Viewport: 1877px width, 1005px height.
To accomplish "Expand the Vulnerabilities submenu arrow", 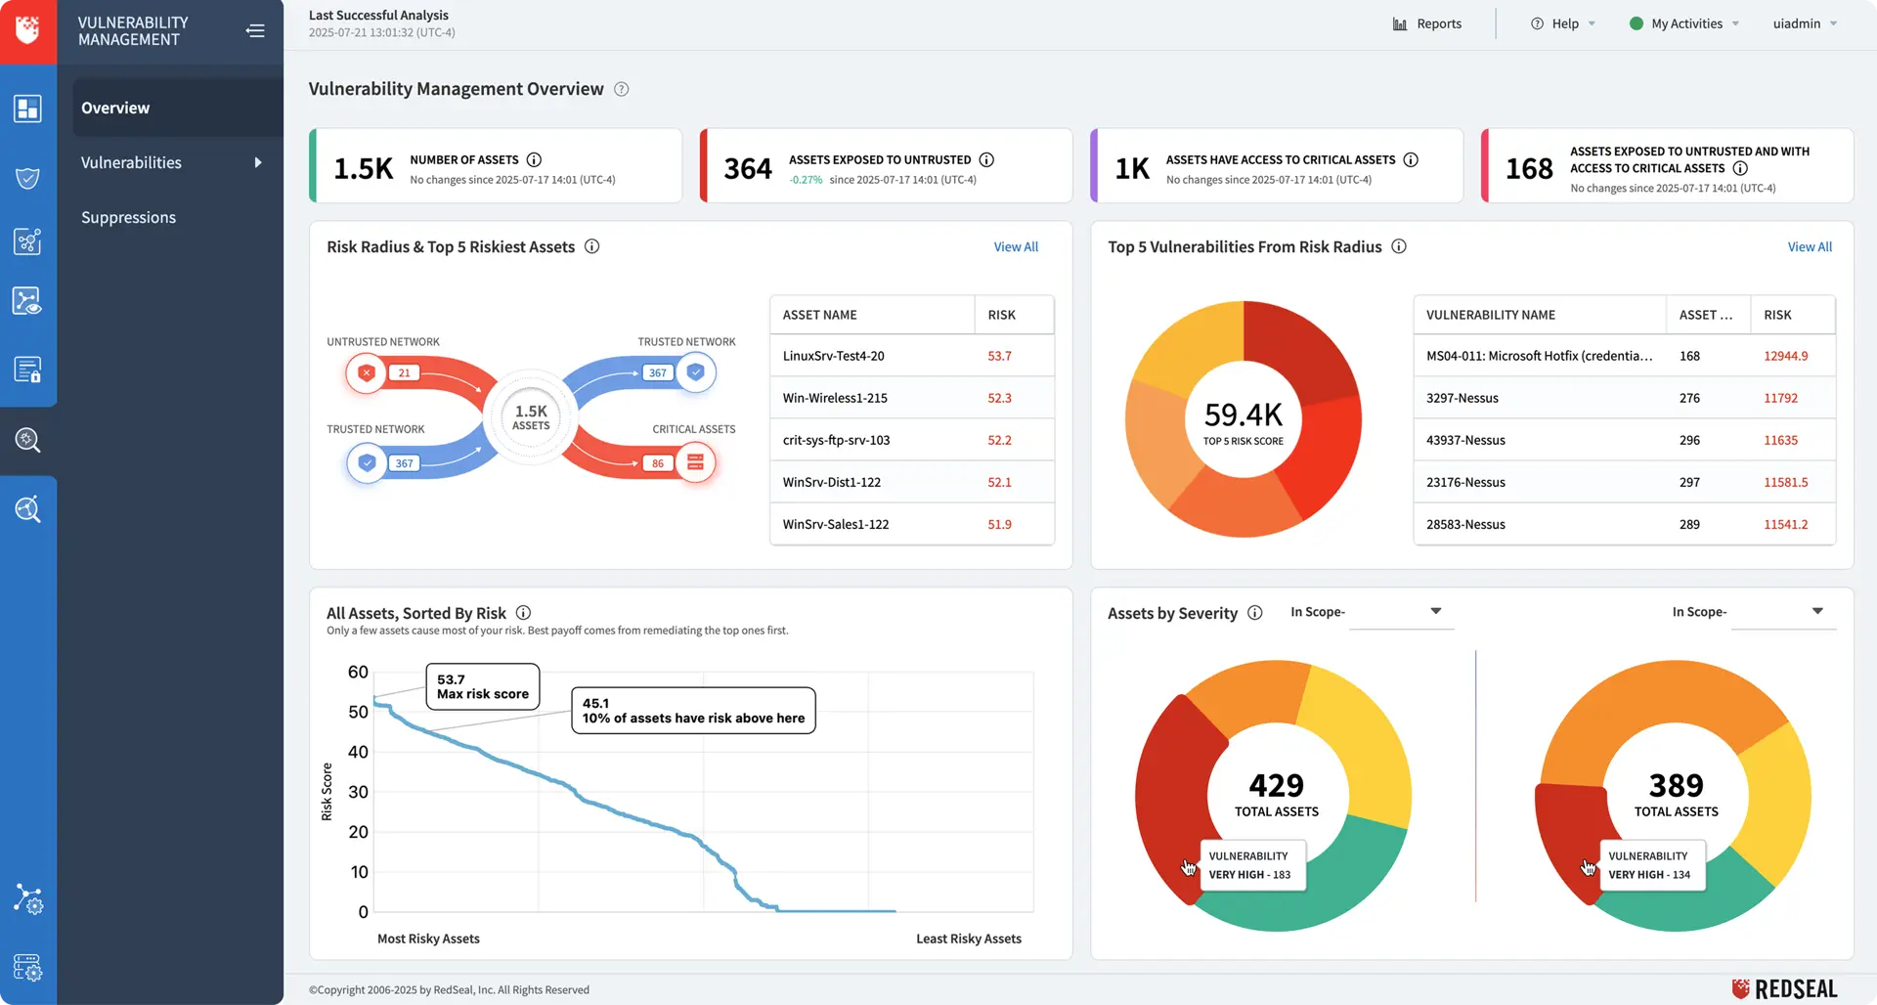I will 258,162.
